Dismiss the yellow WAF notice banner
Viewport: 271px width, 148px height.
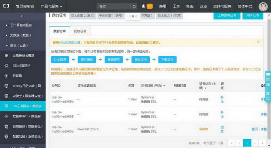(x=258, y=42)
